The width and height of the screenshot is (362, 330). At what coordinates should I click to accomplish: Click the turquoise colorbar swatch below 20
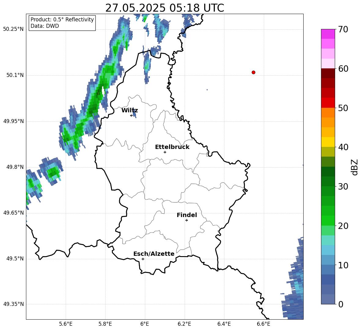click(328, 240)
